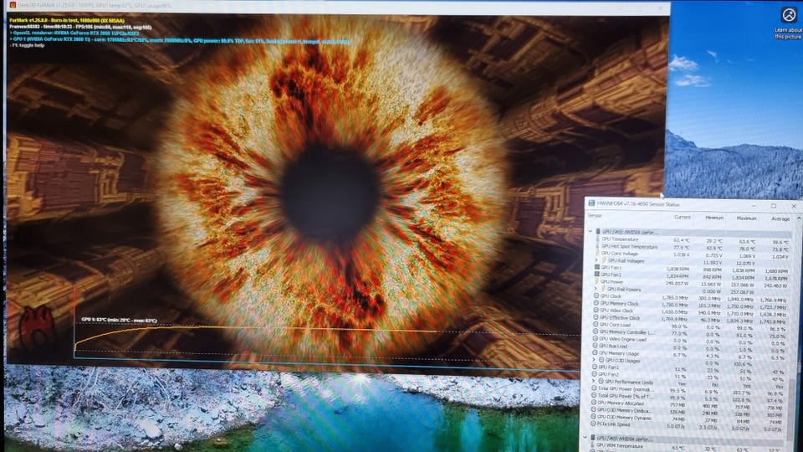Select the GPU Hot Spot Temperature row label
803x452 pixels.
pyautogui.click(x=630, y=246)
